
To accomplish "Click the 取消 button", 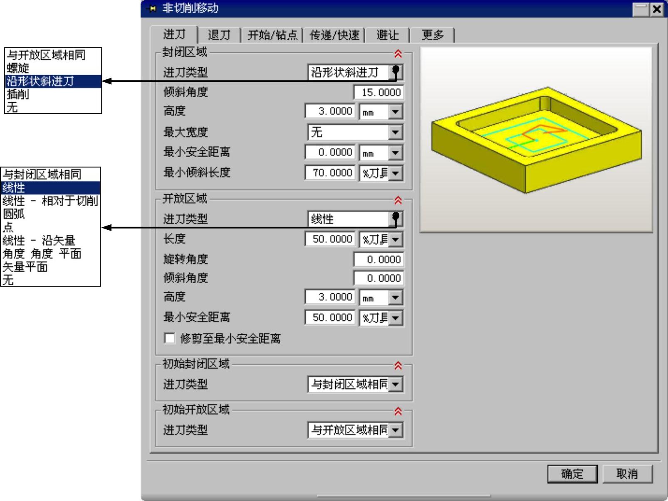I will pos(627,474).
